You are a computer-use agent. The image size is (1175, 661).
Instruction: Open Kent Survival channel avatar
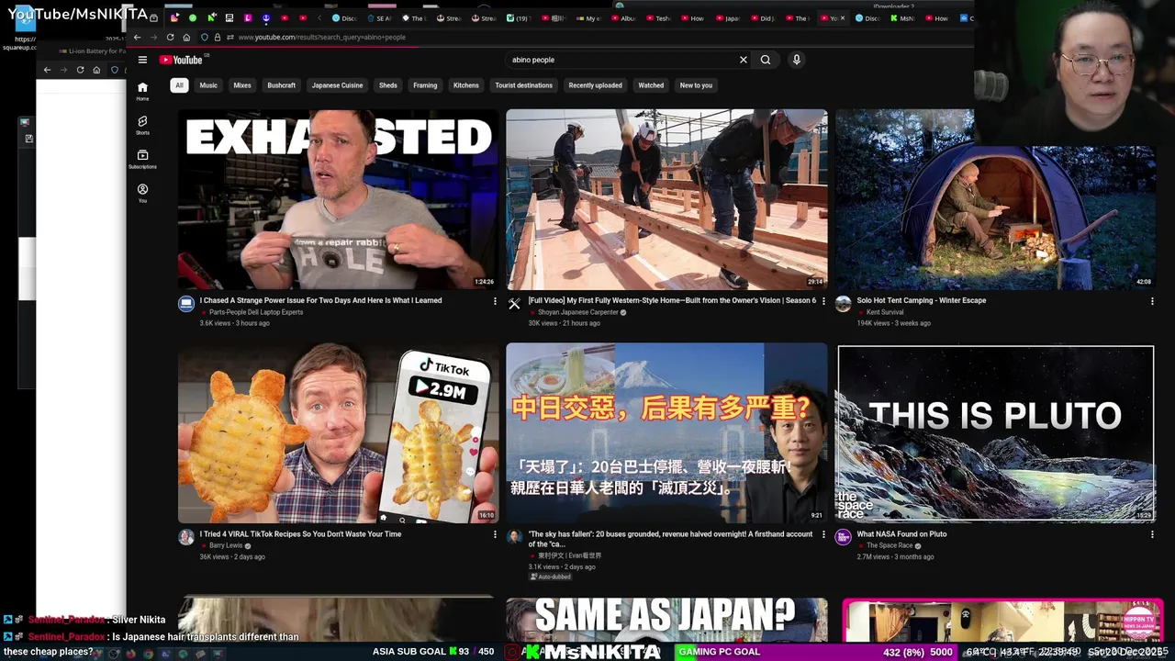[843, 304]
